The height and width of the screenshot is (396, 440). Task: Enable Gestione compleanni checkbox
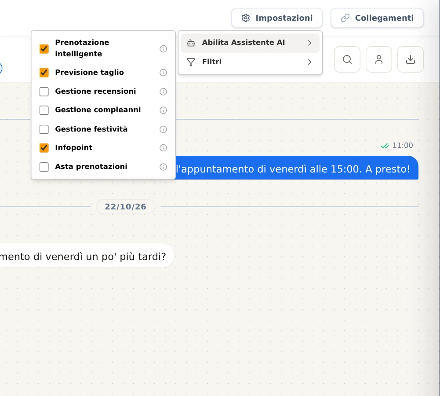tap(44, 110)
